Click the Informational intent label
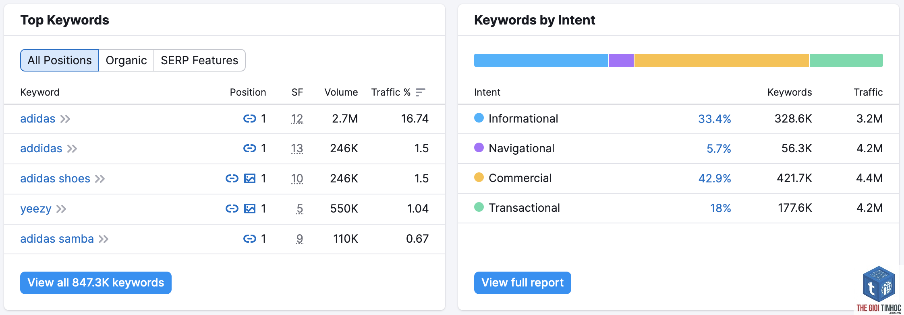Viewport: 904px width, 315px height. click(x=523, y=119)
